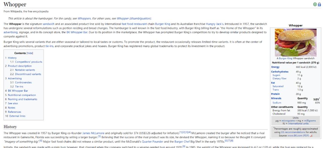Go to section 9 References
Image resolution: width=323 pixels, height=148 pixels.
pos(14,112)
